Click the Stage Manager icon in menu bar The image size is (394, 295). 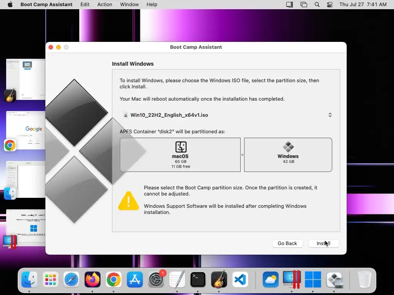click(x=304, y=5)
